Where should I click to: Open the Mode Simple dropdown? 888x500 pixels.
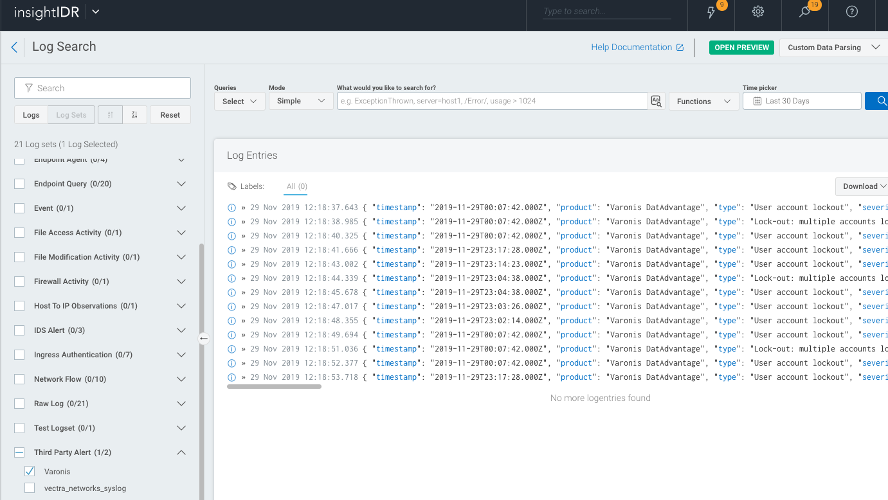301,101
